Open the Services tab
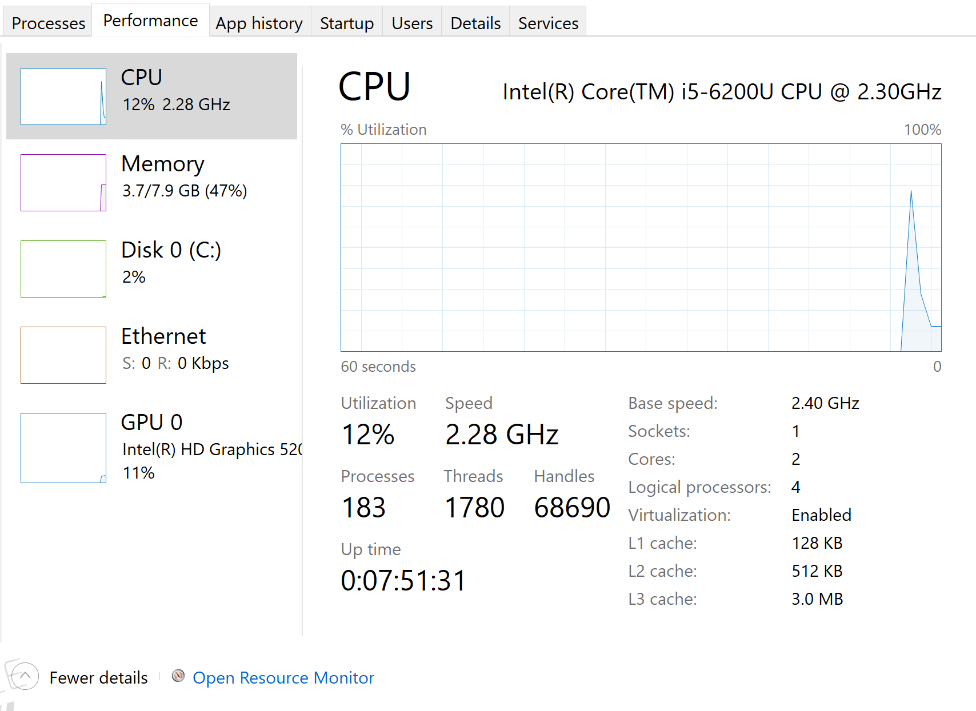Screen dimensions: 976x711 pyautogui.click(x=547, y=23)
